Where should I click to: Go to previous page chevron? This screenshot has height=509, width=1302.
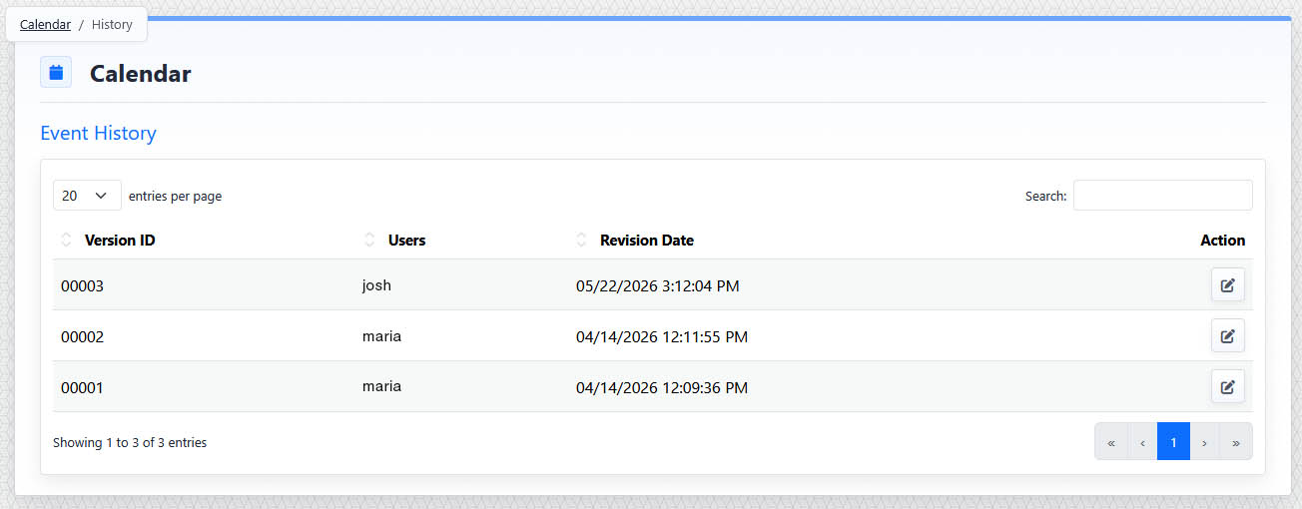click(x=1142, y=441)
